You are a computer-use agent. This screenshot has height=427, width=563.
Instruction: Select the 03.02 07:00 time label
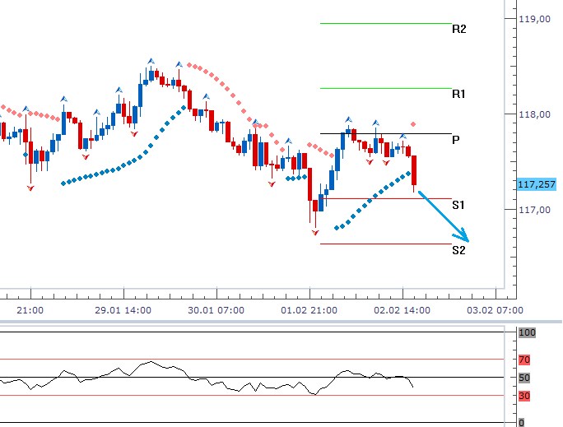point(496,311)
